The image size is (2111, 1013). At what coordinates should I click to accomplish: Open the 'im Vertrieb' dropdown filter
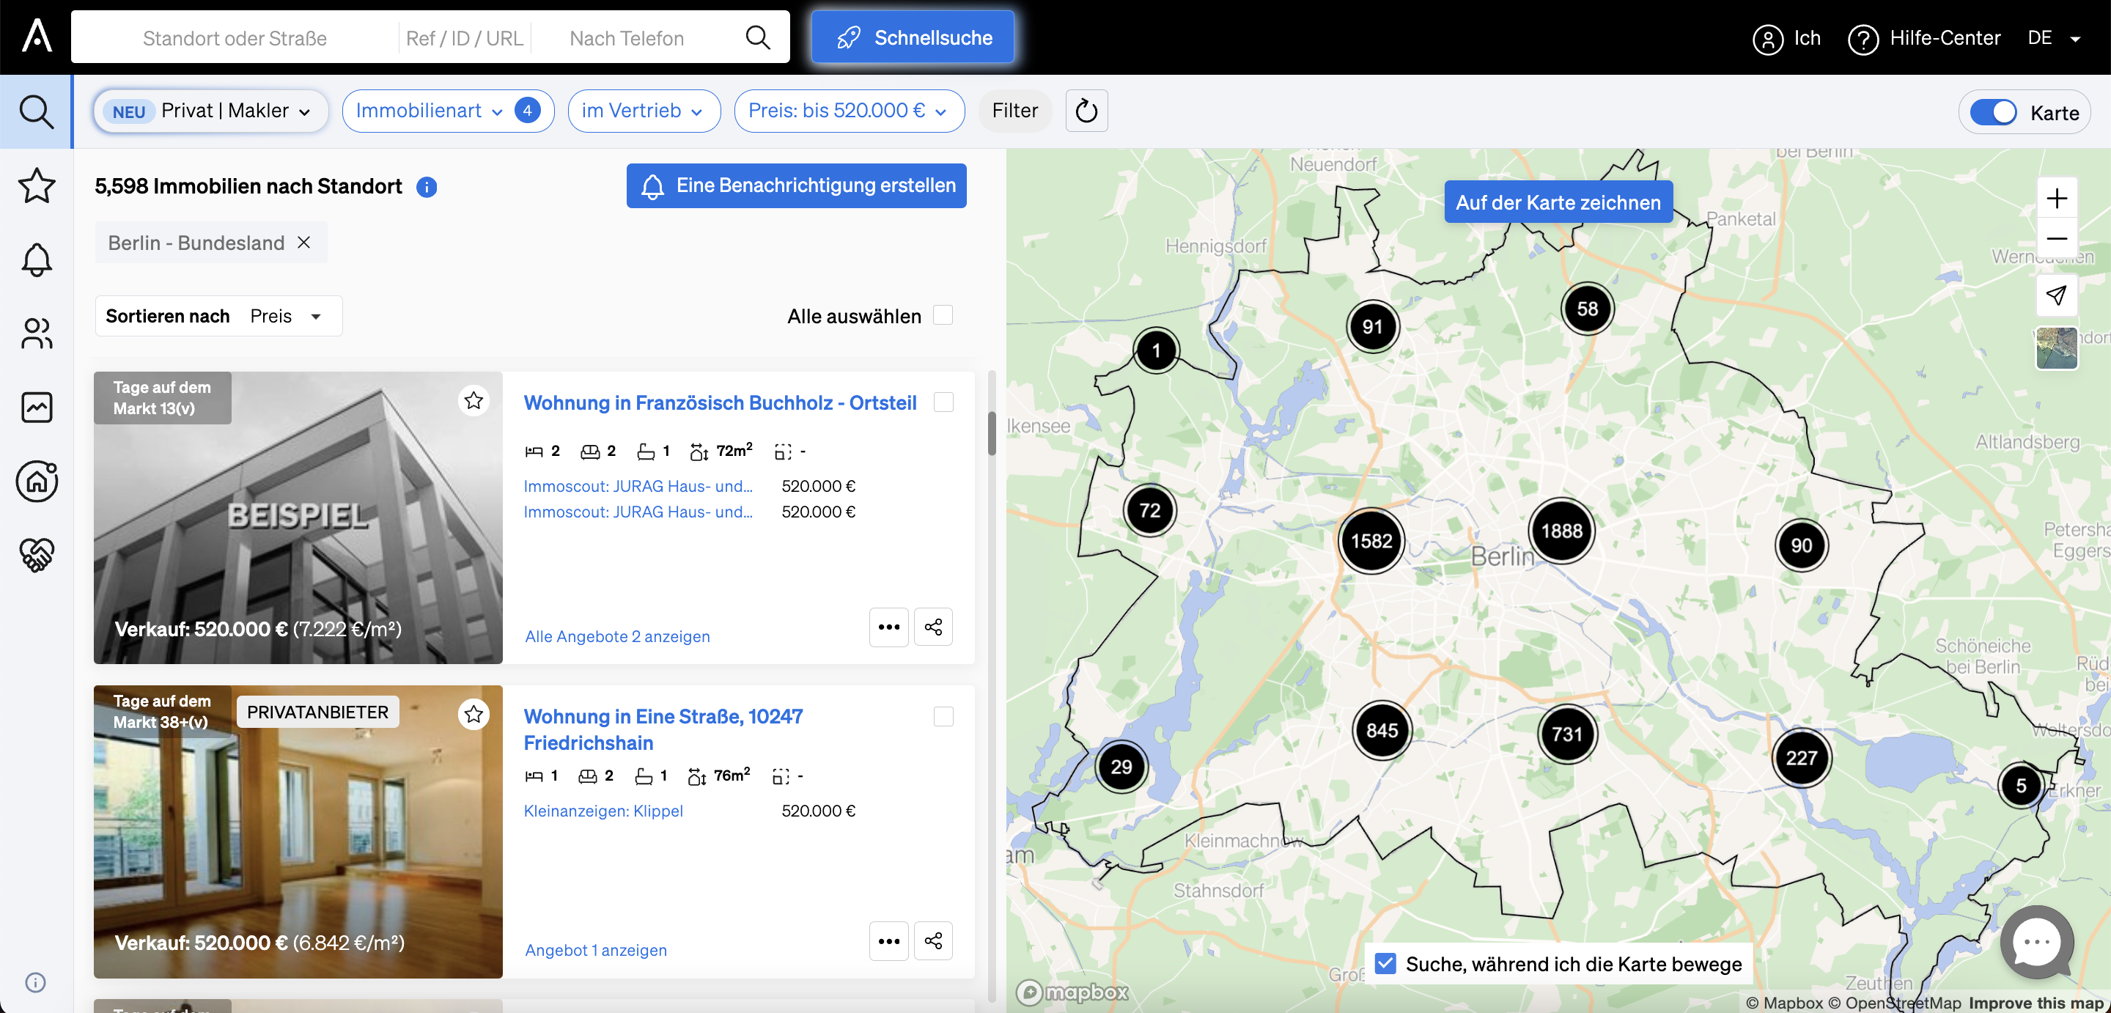click(642, 111)
